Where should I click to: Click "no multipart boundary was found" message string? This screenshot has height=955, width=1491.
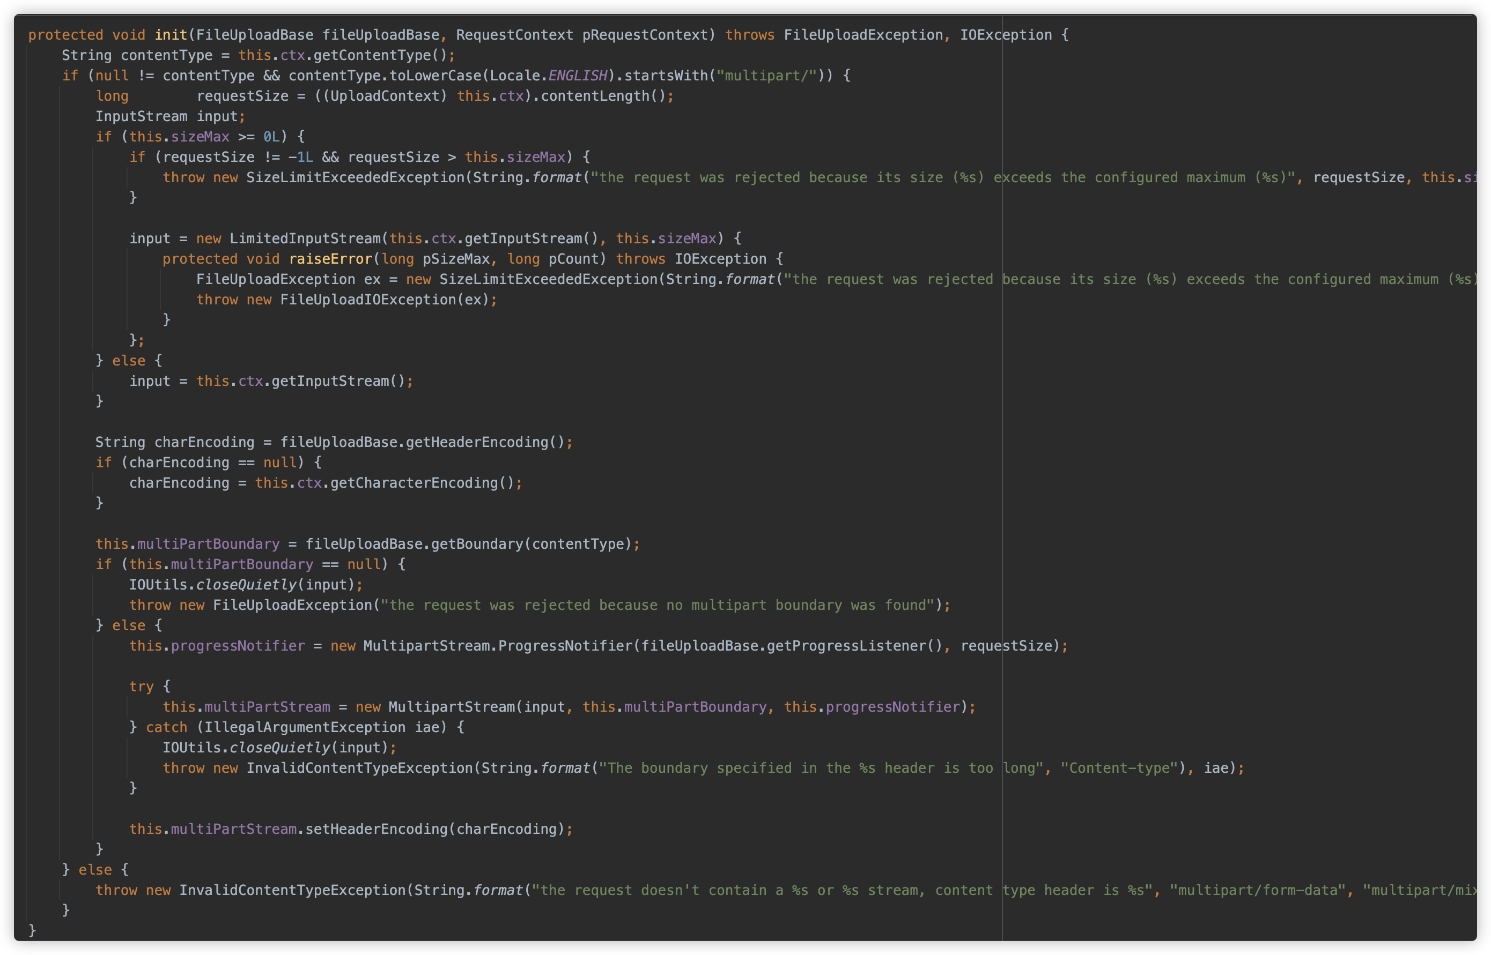pyautogui.click(x=658, y=605)
